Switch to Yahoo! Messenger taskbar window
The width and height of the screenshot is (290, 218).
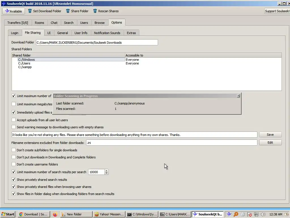pyautogui.click(x=109, y=214)
